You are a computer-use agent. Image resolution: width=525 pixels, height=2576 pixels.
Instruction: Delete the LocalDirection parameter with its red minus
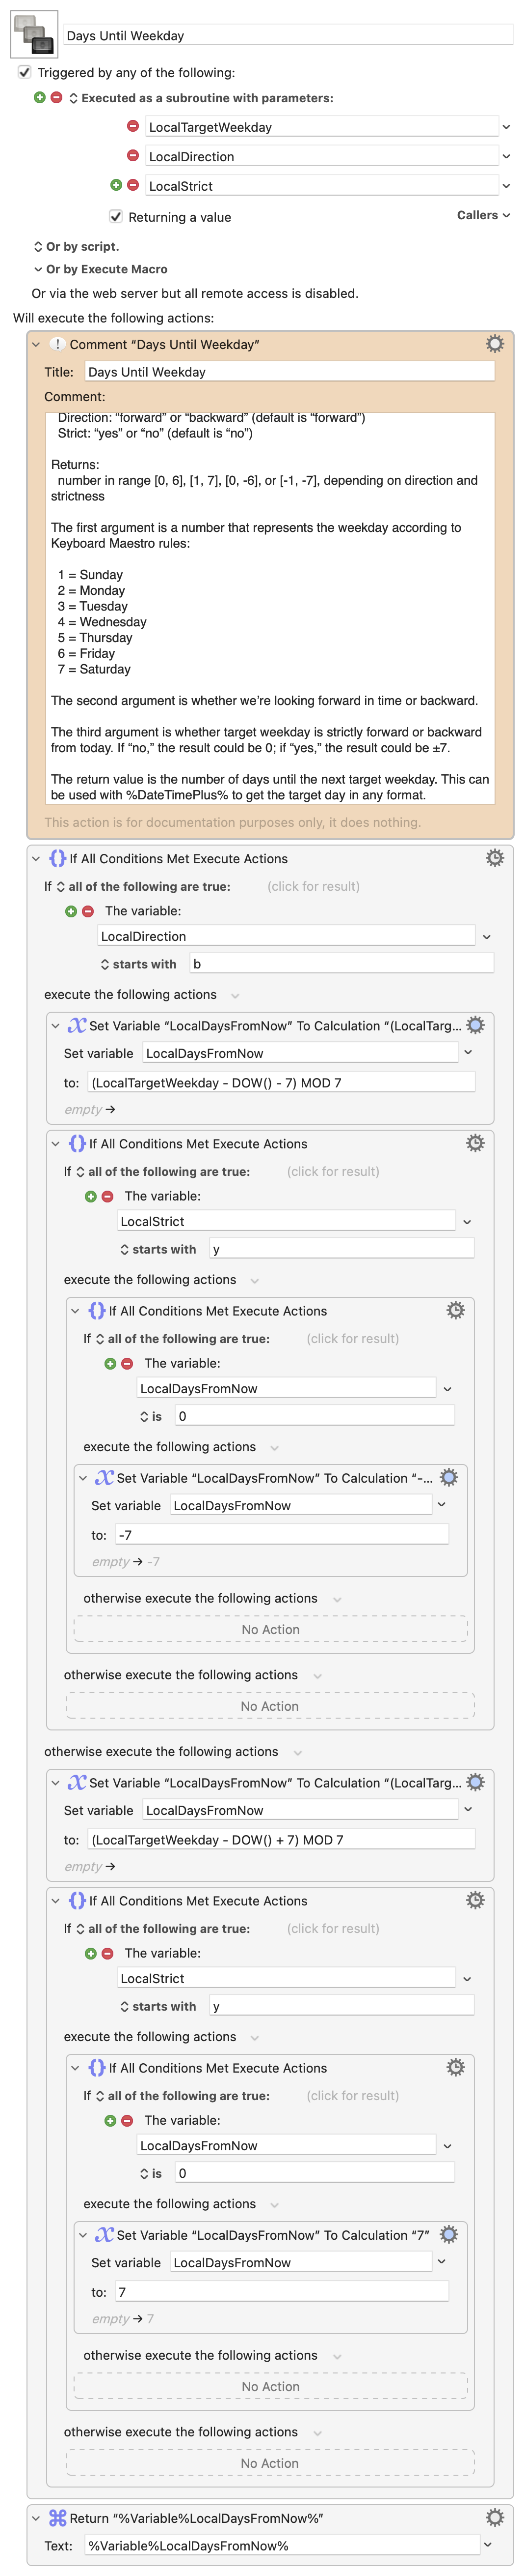(133, 156)
